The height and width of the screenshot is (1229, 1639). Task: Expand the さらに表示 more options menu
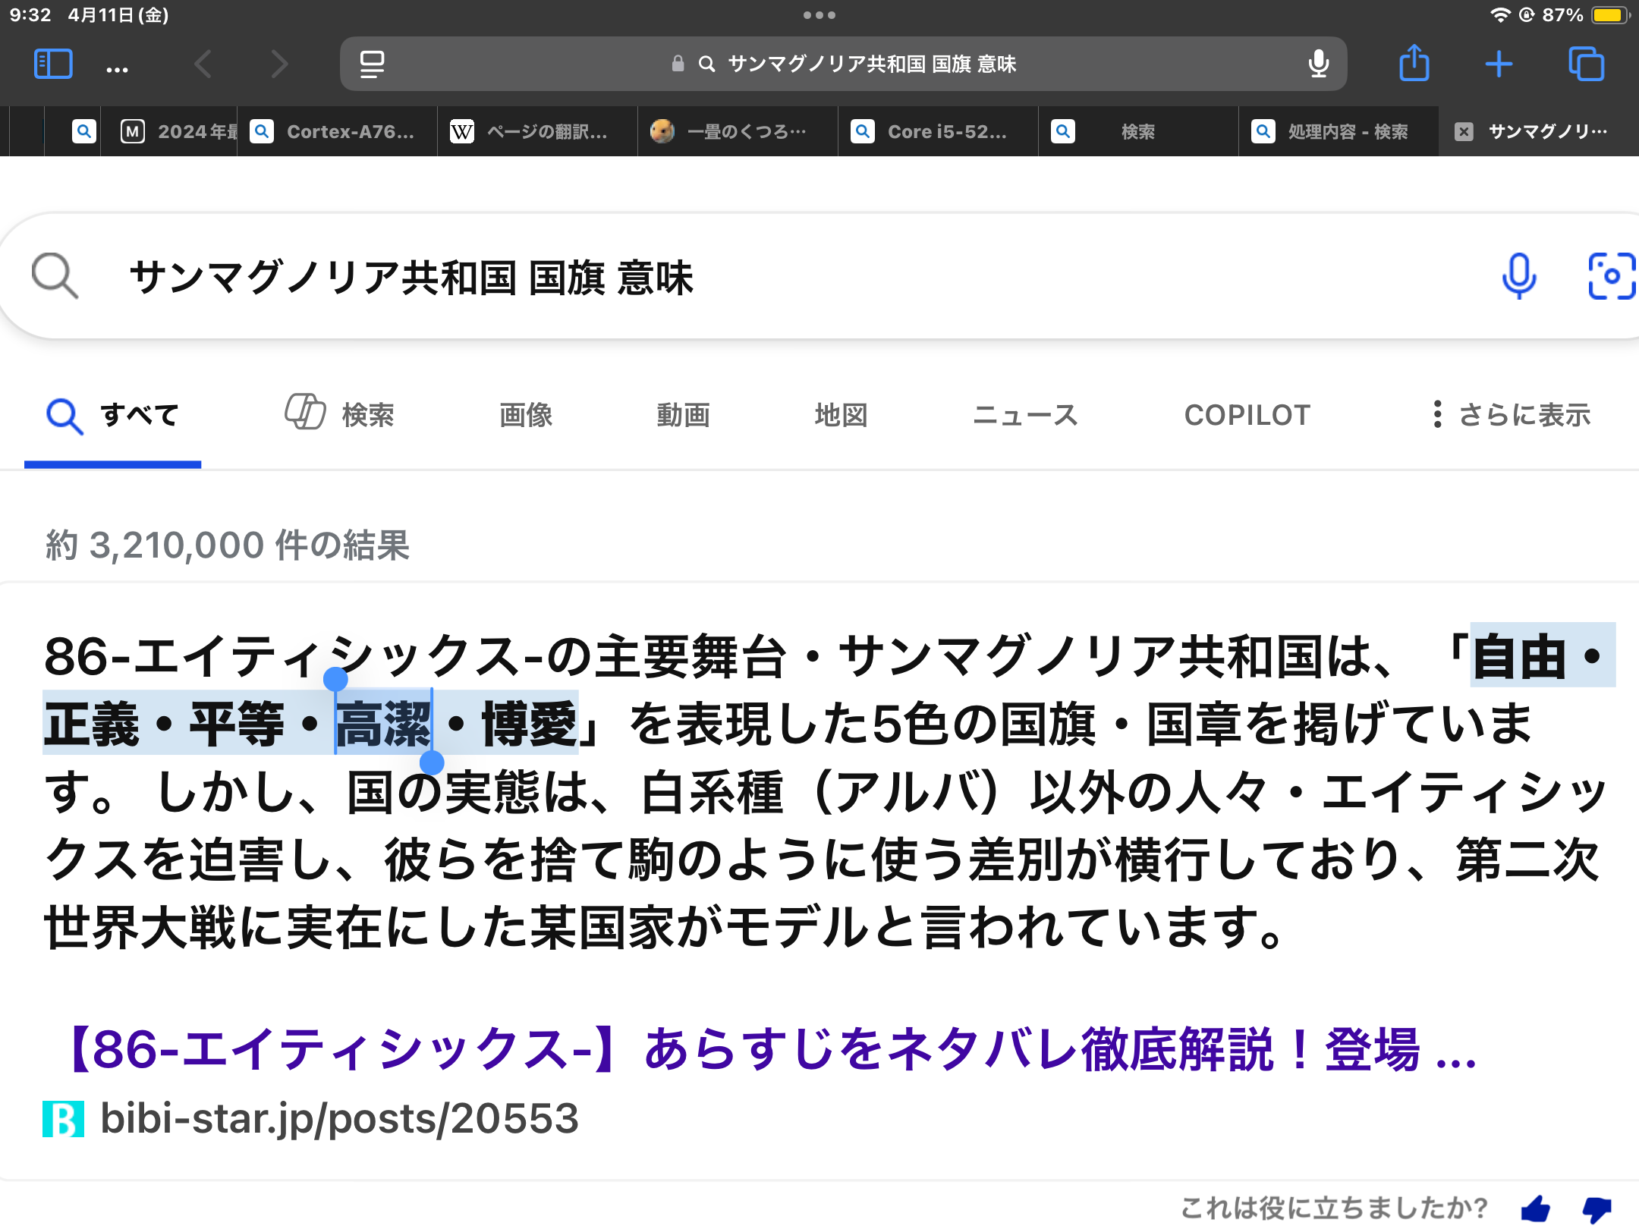[1511, 415]
